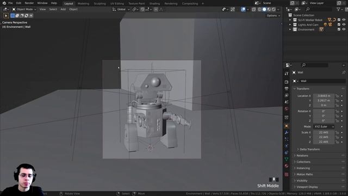
Task: Open the Object Mode dropdown
Action: 24,9
